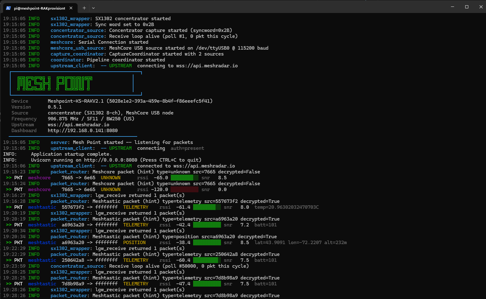This screenshot has width=486, height=299.
Task: Click "Pipeline coordinator started" message
Action: (x=126, y=60)
